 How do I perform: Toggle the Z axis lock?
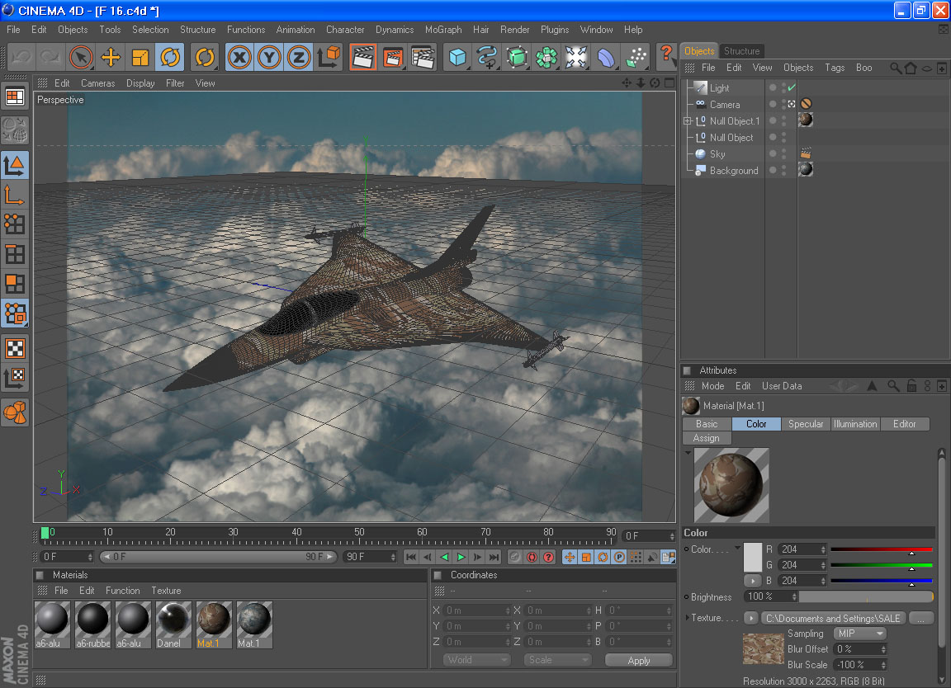298,58
